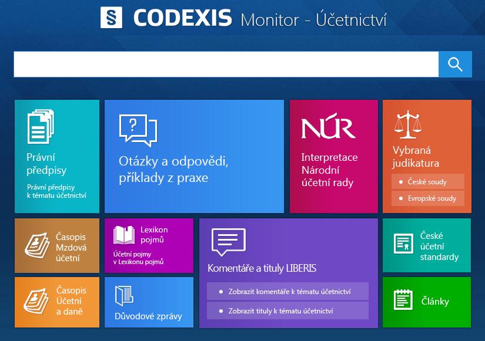This screenshot has height=341, width=485.
Task: Open Právní předpisy k tématu účetnictví link
Action: pyautogui.click(x=56, y=191)
